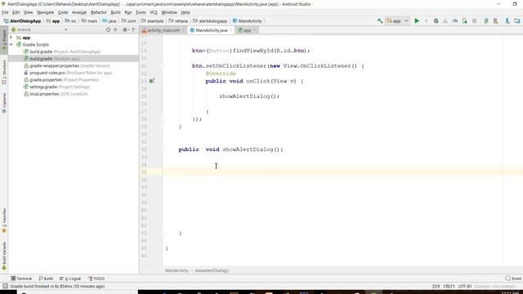The image size is (523, 294).
Task: Open the Code menu
Action: [63, 12]
